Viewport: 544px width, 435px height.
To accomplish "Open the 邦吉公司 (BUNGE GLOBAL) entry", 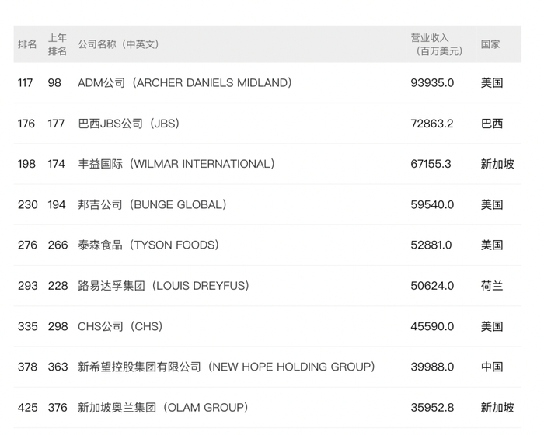I will (x=152, y=204).
